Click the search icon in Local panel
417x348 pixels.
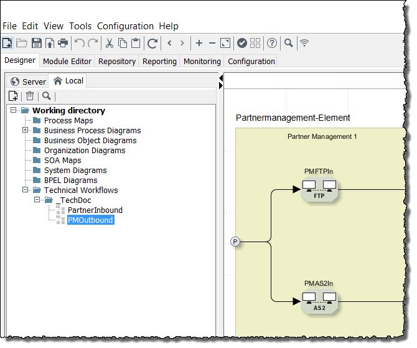[x=46, y=96]
